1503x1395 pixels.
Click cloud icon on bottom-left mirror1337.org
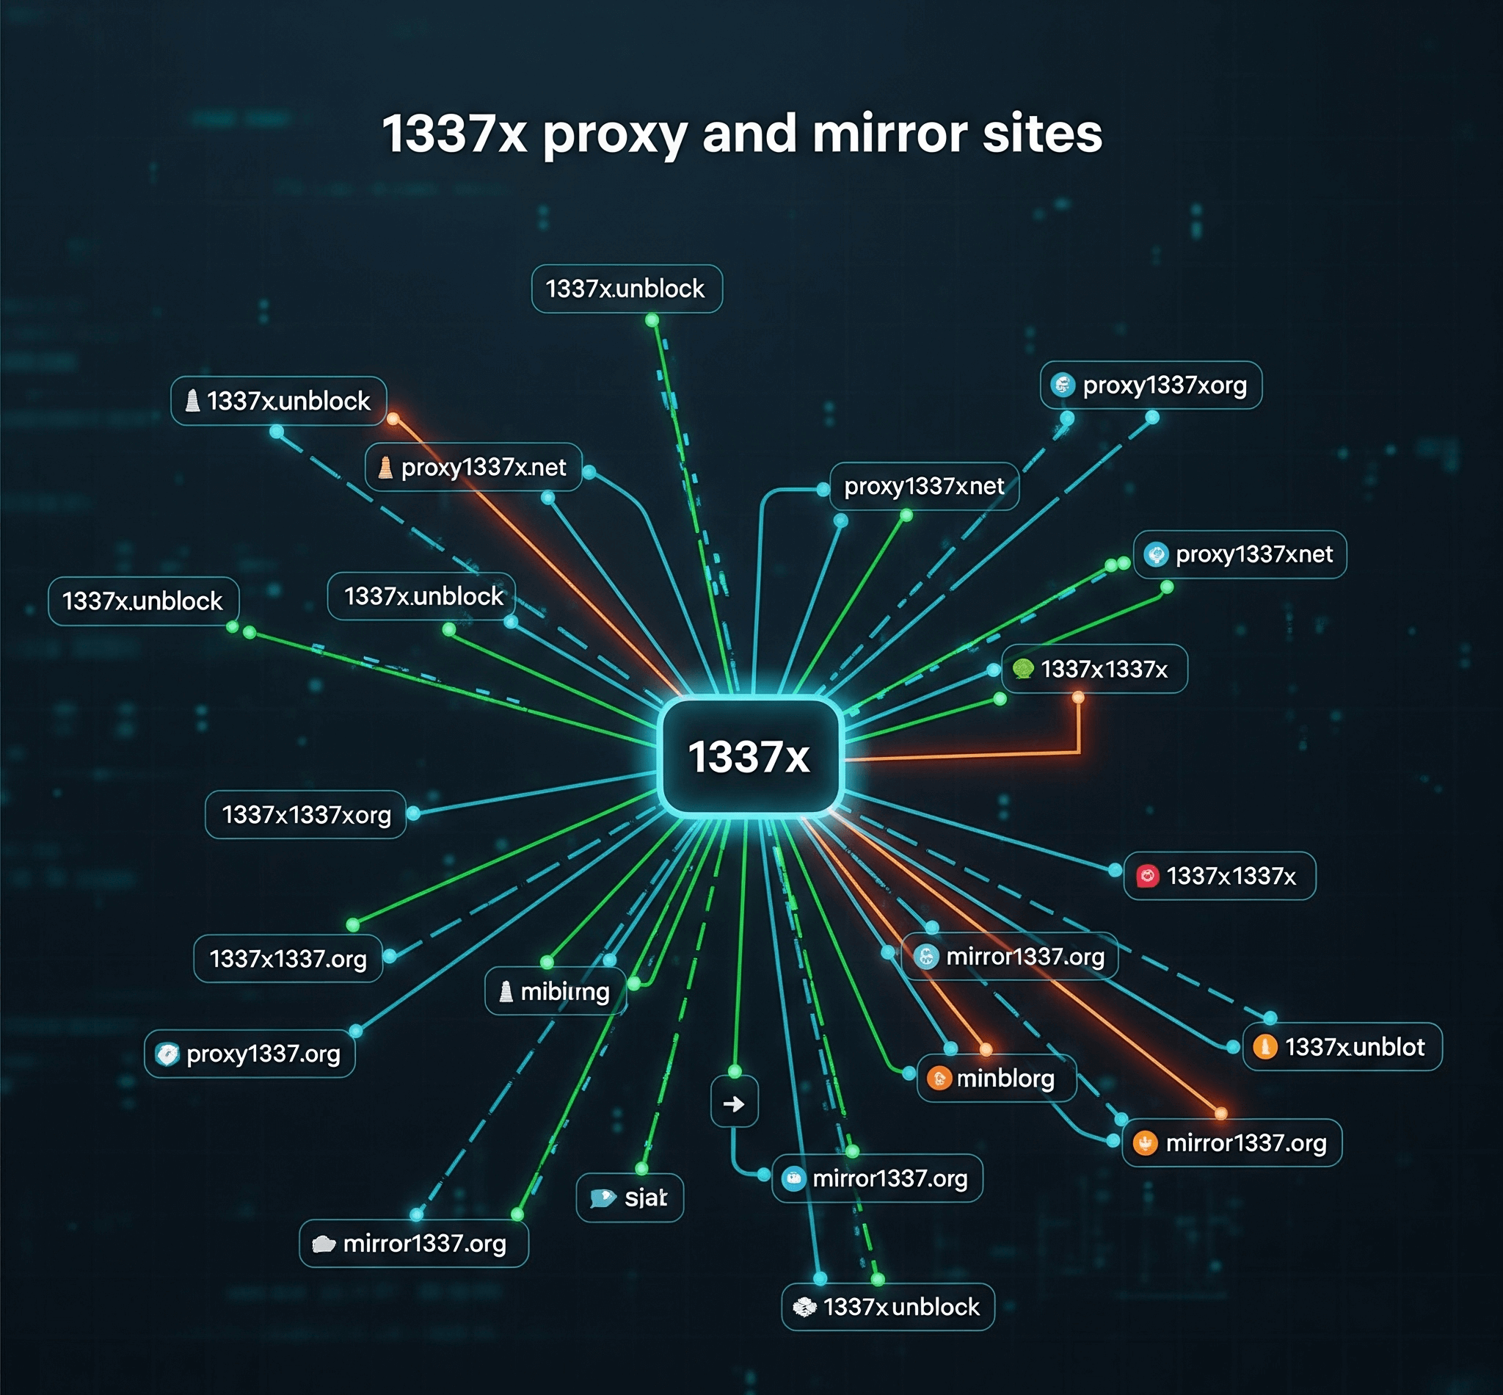coord(323,1243)
